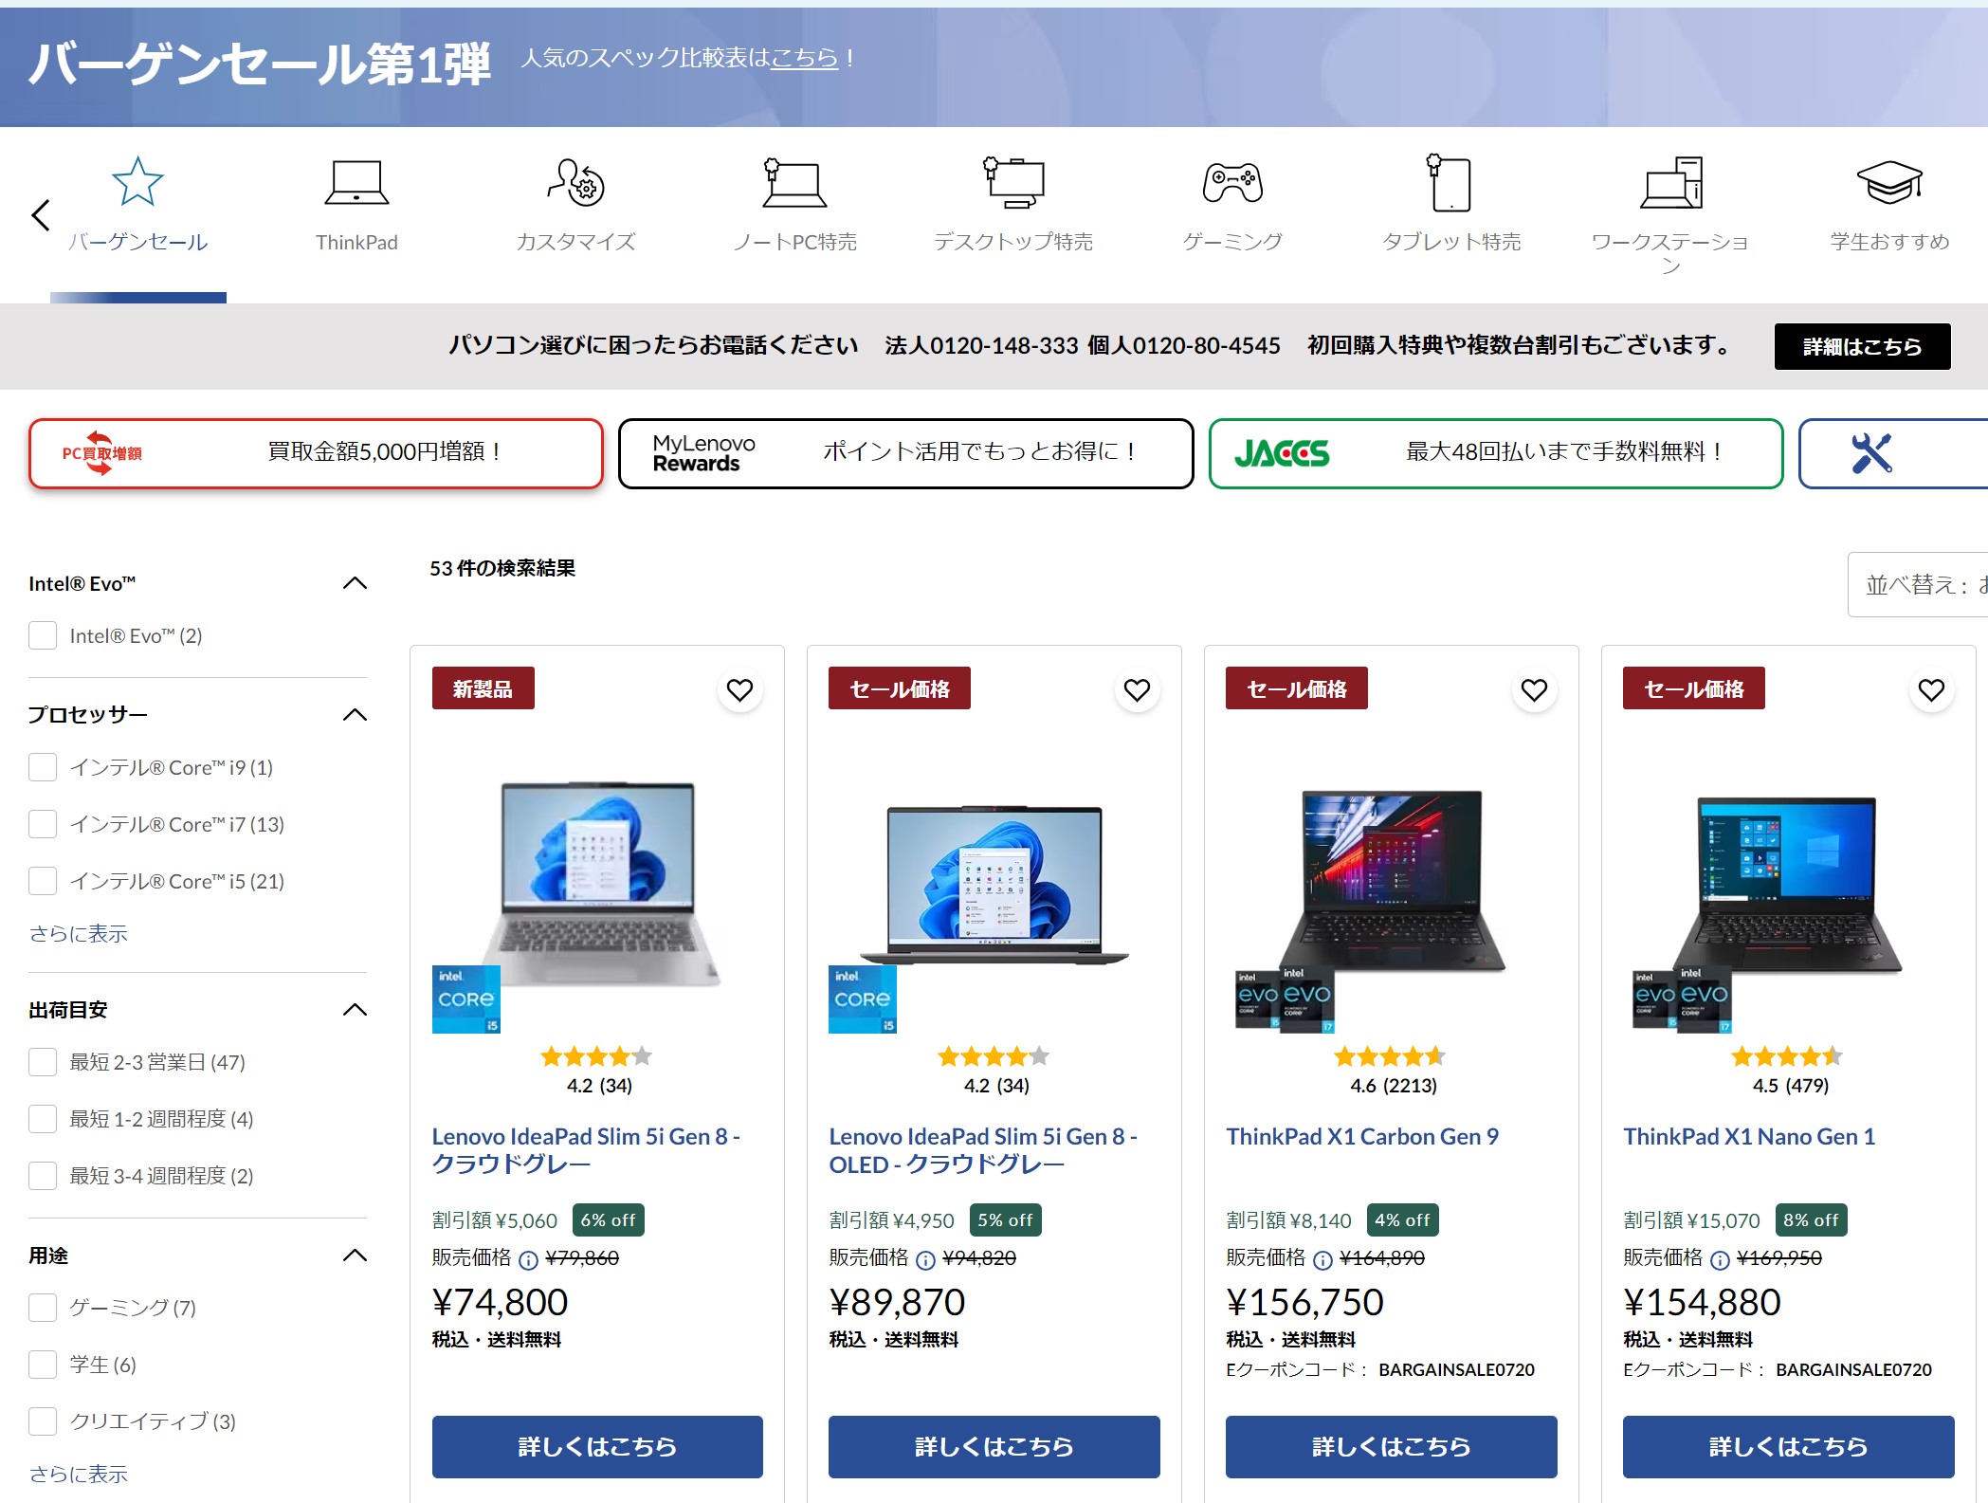The width and height of the screenshot is (1988, 1503).
Task: Check the 学生 (6) usage filter
Action: click(x=43, y=1365)
